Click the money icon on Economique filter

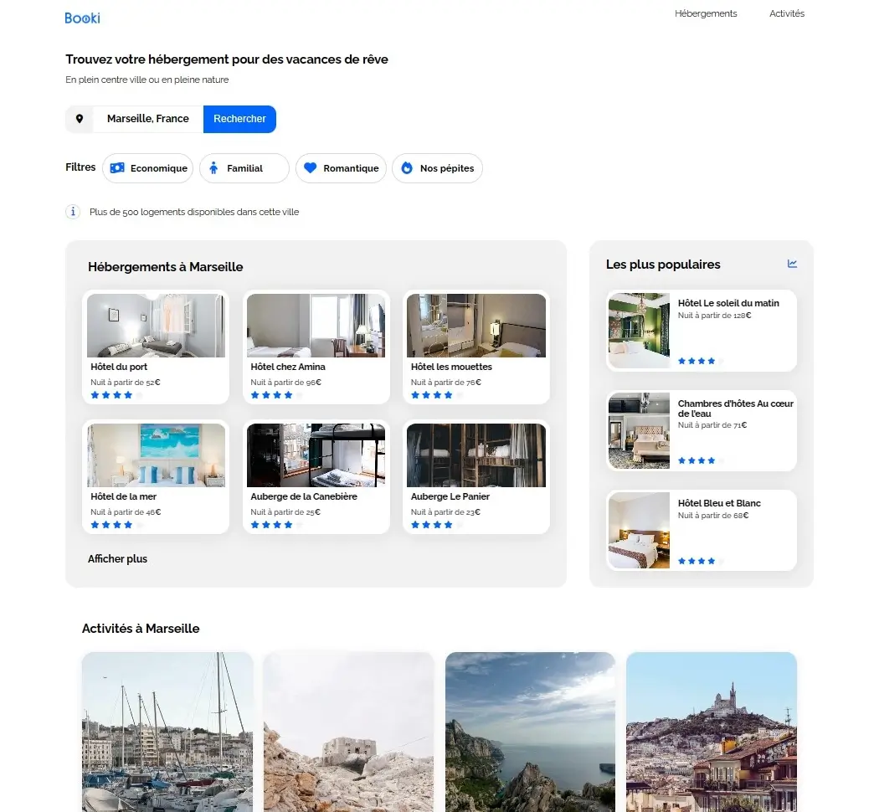tap(117, 168)
